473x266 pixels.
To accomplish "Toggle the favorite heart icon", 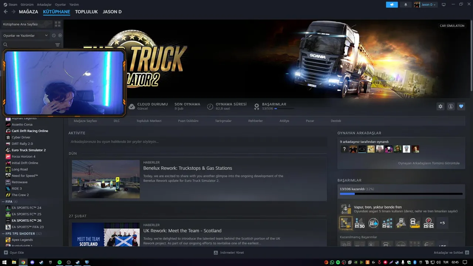I will tap(461, 106).
